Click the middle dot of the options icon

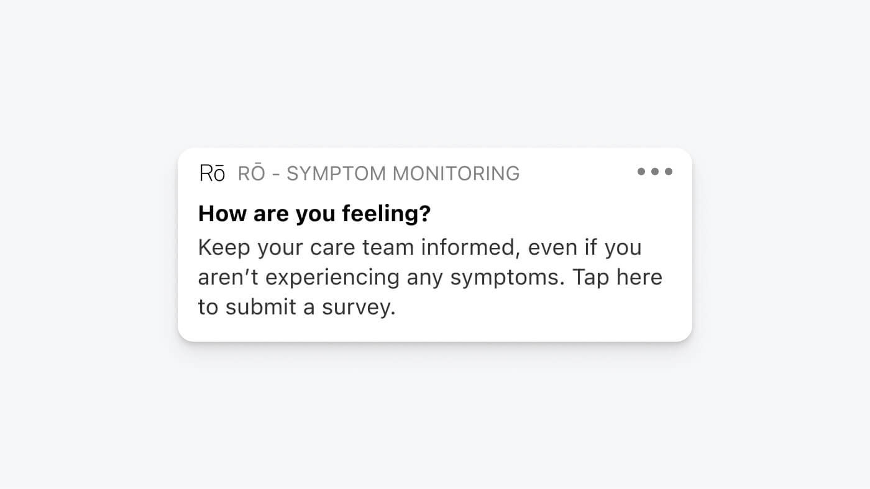point(655,171)
